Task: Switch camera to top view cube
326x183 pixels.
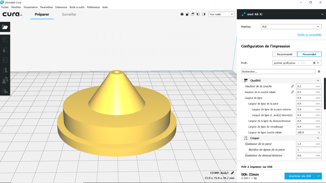Action: tap(193, 14)
